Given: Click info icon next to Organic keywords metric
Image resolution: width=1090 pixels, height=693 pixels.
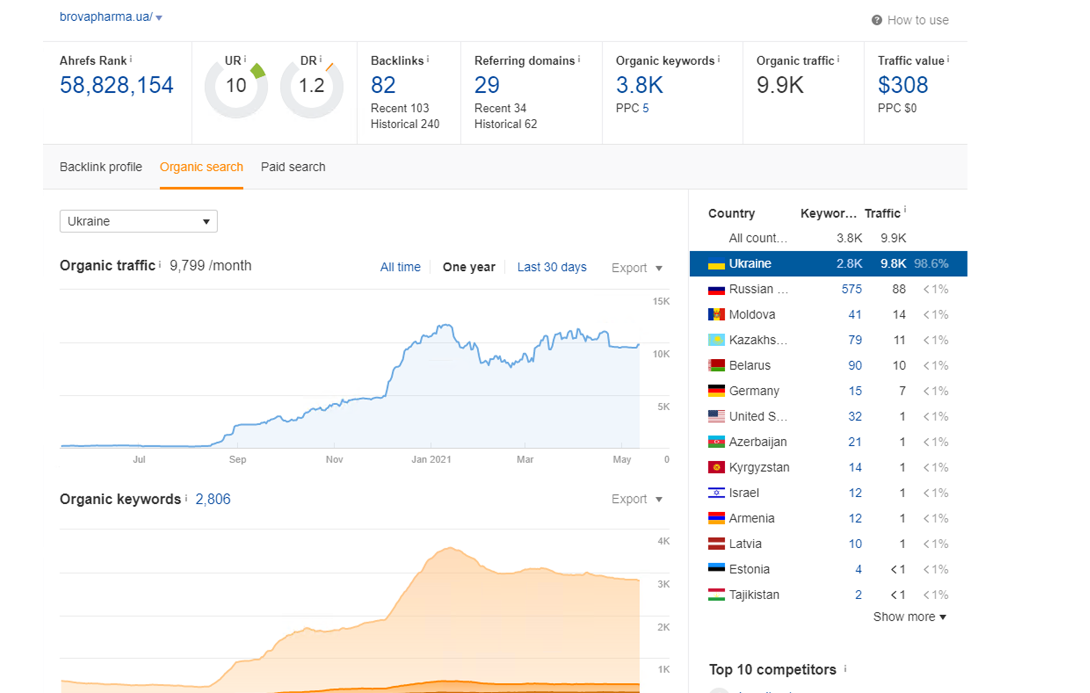Looking at the screenshot, I should pos(718,58).
